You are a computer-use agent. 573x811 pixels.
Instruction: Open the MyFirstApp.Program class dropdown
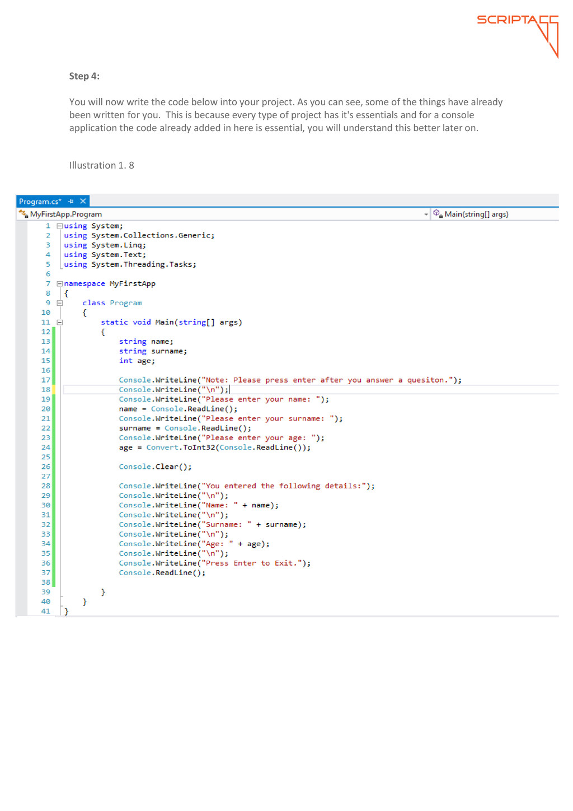pyautogui.click(x=426, y=215)
